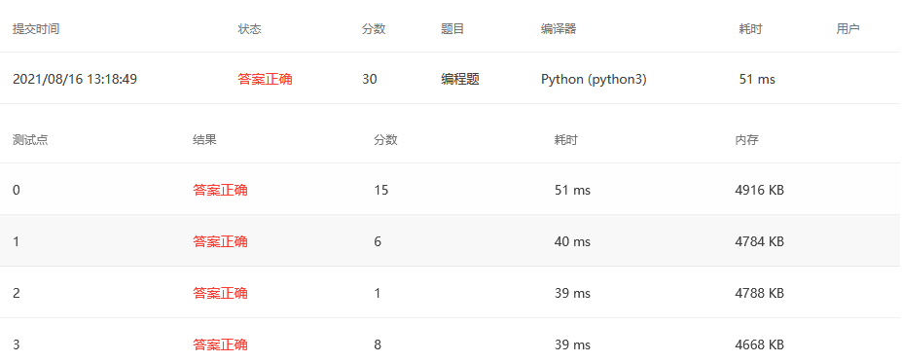
Task: Click 39 ms in test point 2 row
Action: [572, 294]
